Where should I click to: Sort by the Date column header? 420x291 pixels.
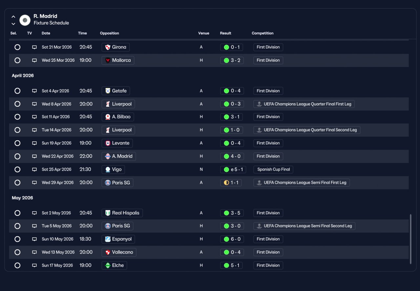[46, 33]
